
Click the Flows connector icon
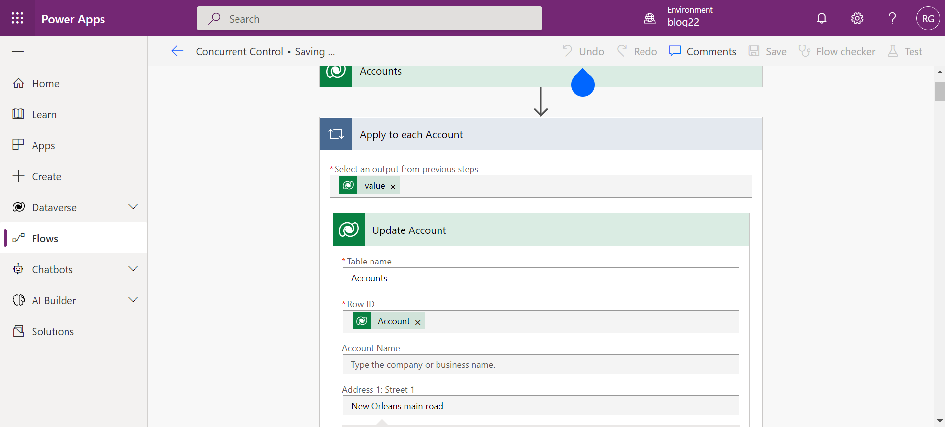pos(18,238)
